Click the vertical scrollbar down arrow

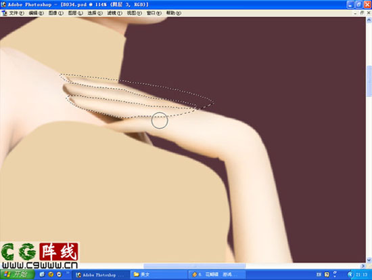[369, 260]
